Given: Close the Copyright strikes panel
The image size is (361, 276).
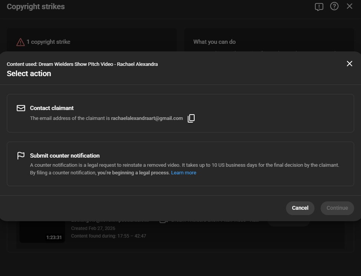Looking at the screenshot, I should tap(349, 6).
